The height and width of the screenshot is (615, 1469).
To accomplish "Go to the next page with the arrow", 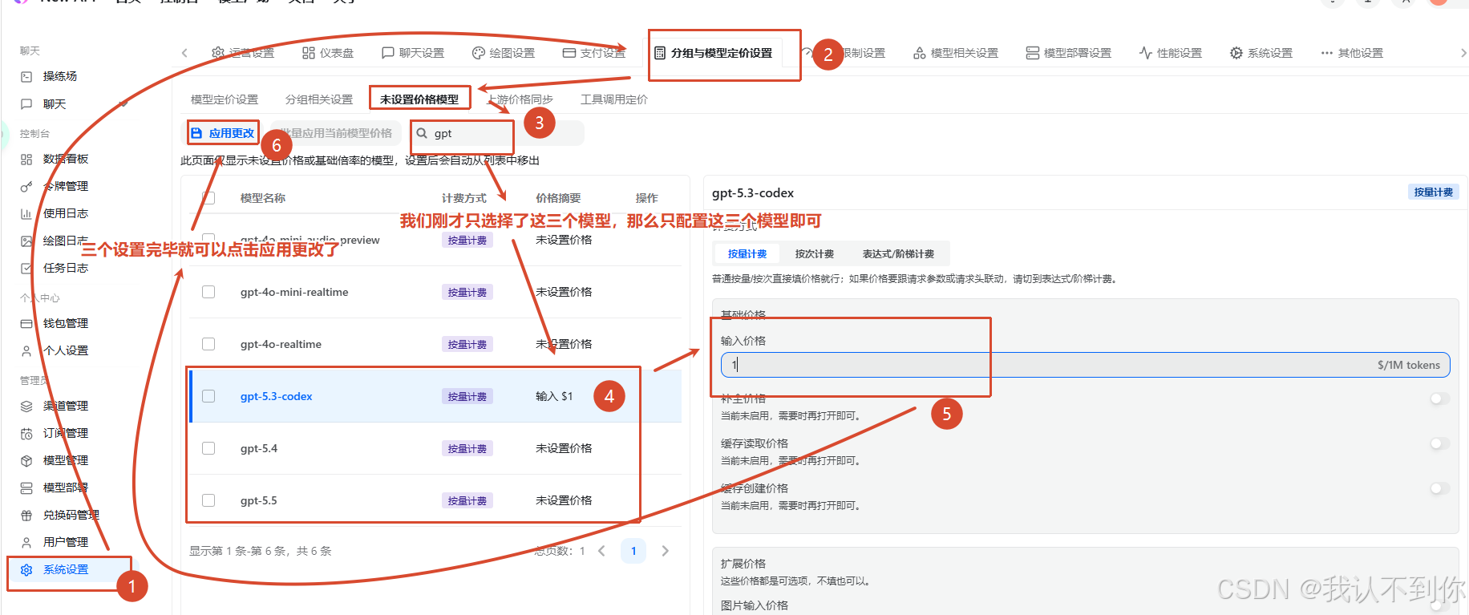I will pyautogui.click(x=665, y=551).
